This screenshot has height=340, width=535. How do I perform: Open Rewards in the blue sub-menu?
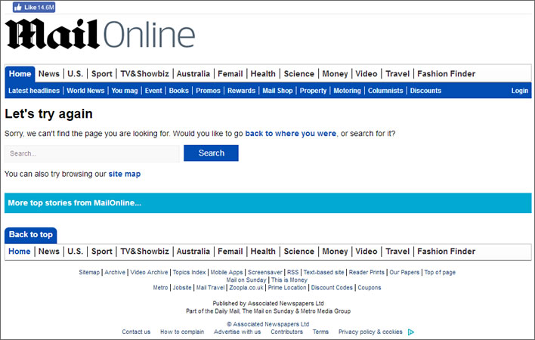[242, 91]
